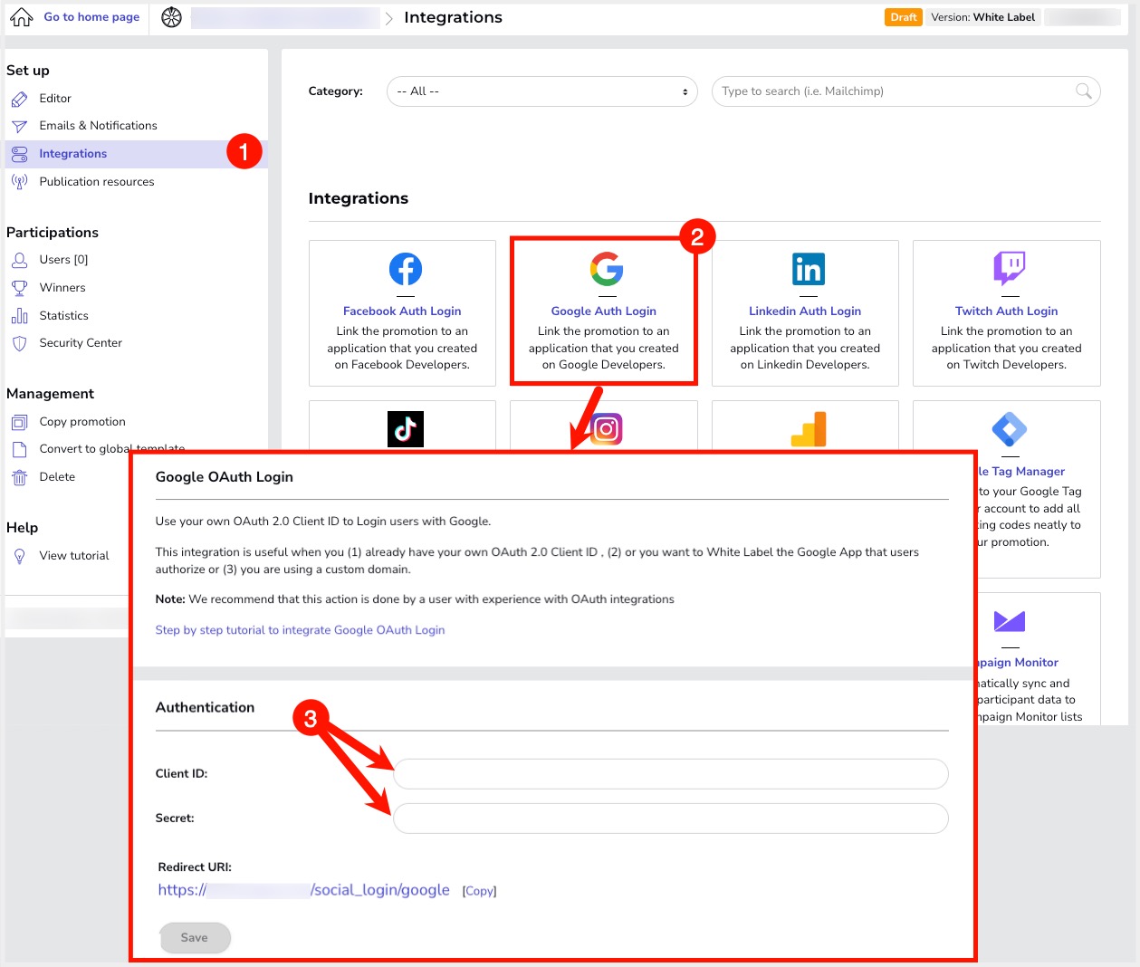
Task: Open Linkedin Auth Login integration
Action: 805,313
